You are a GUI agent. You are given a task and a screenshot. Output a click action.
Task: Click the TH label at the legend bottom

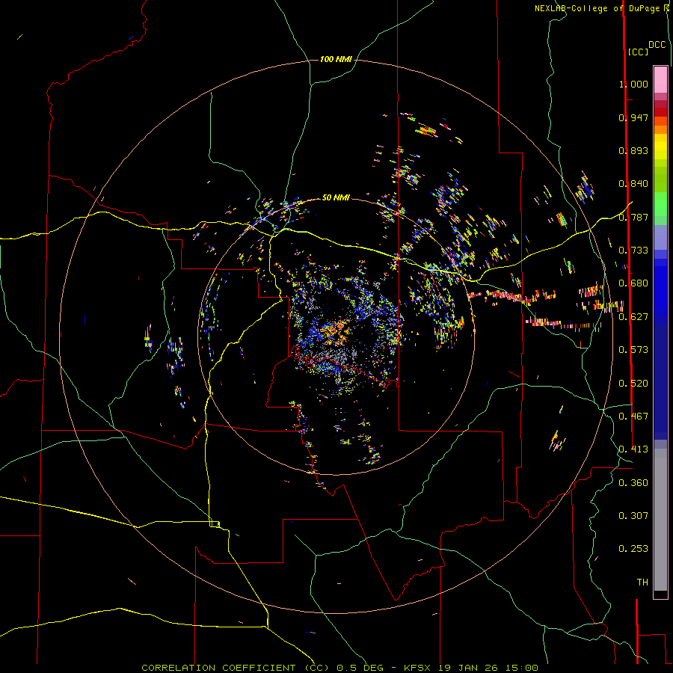tap(642, 583)
